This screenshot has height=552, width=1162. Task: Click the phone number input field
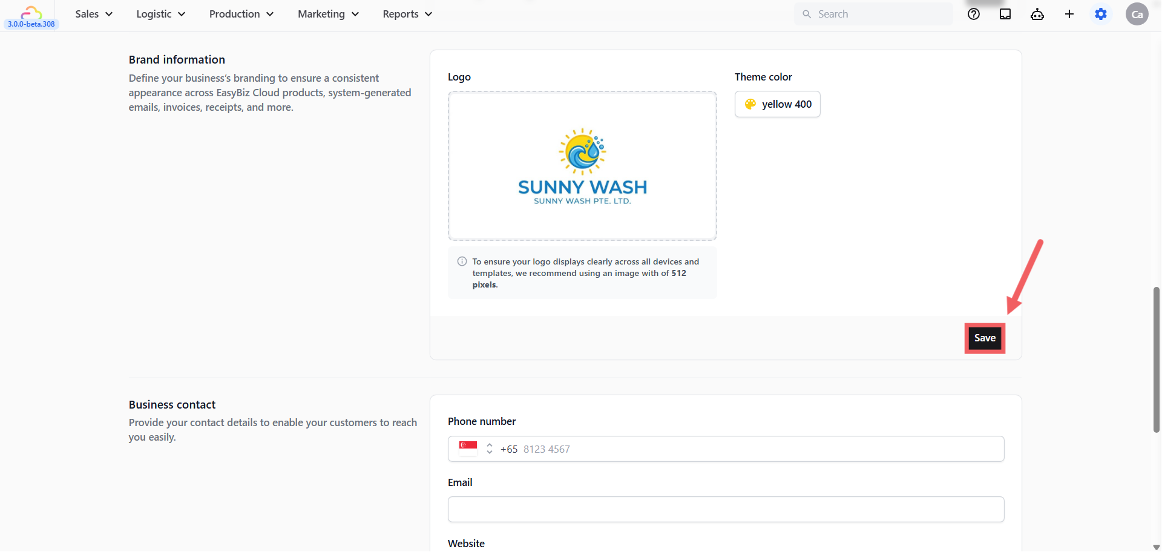point(726,448)
